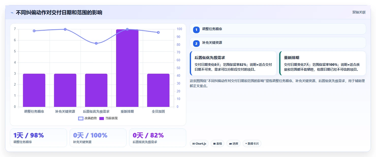Click the summary paragraph starting 这张图围绕

tap(277, 83)
